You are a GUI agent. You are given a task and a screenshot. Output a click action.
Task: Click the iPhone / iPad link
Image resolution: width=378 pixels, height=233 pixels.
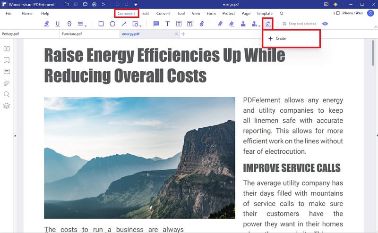[x=352, y=13]
